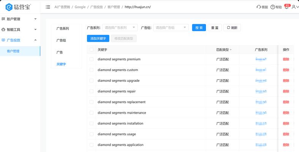Delete the diamond segments installation keyword
This screenshot has height=152, width=299.
coord(286,123)
